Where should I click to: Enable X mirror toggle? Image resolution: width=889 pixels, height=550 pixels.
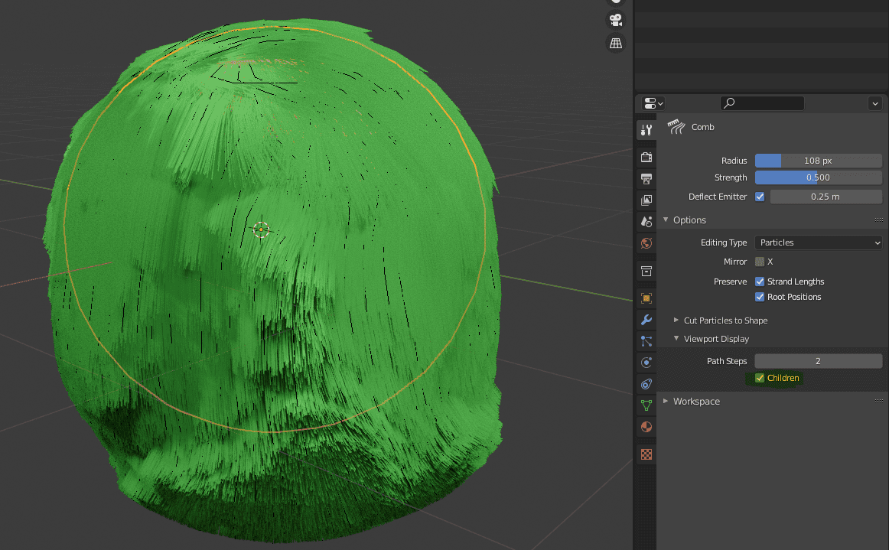tap(758, 261)
